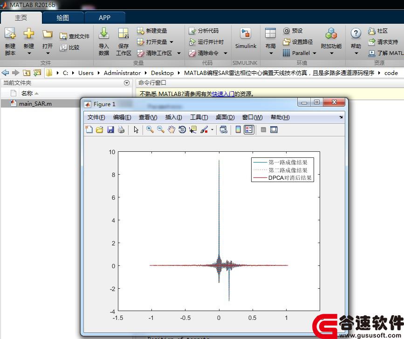Open the 插入(I) menu in Figure 1
Viewport: 404px width, 339px height.
pos(173,117)
